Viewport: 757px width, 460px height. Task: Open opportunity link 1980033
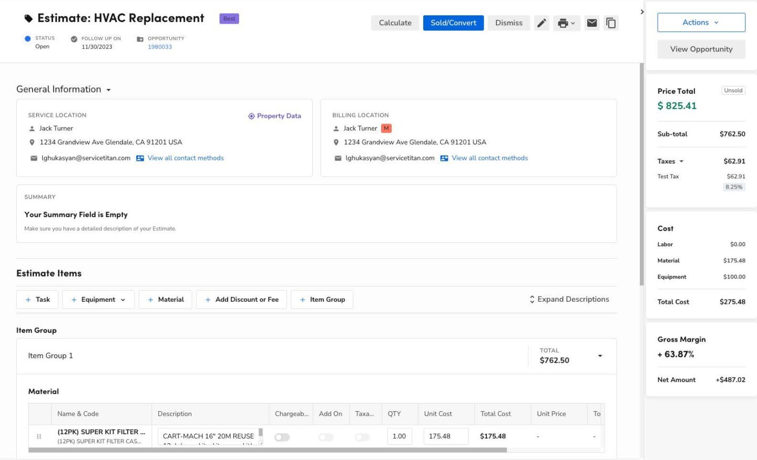coord(160,47)
